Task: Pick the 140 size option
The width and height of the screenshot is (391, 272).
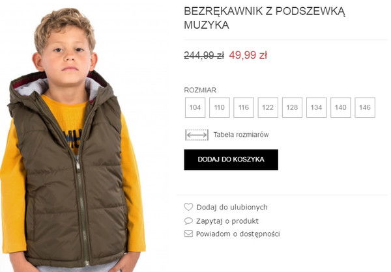Action: [341, 107]
